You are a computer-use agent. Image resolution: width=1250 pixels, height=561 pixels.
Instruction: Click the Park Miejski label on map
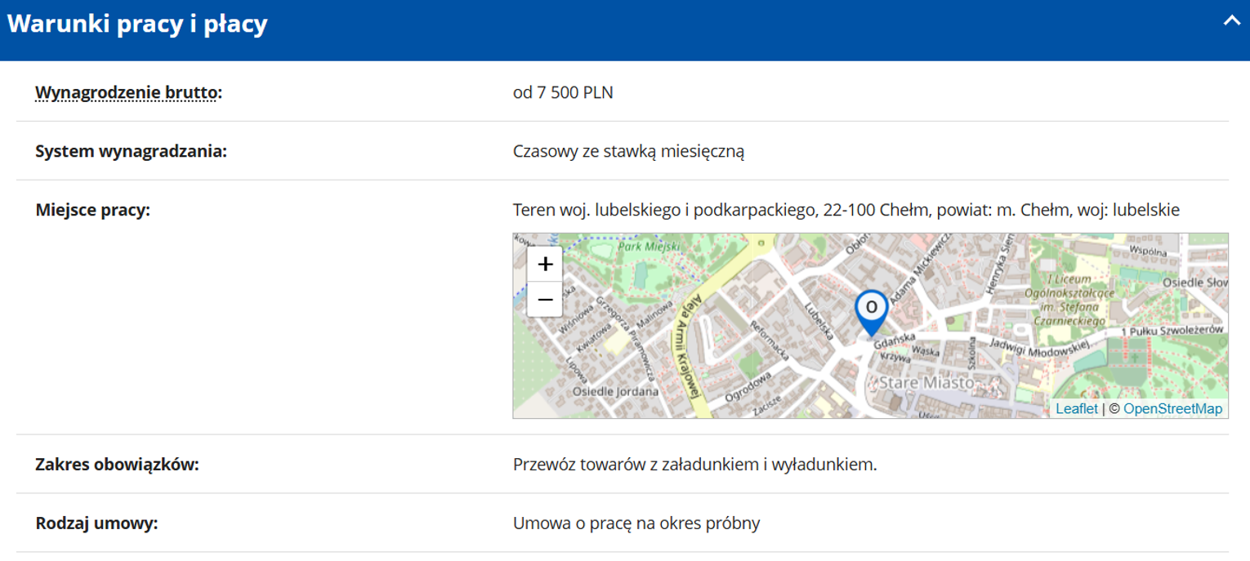(650, 246)
